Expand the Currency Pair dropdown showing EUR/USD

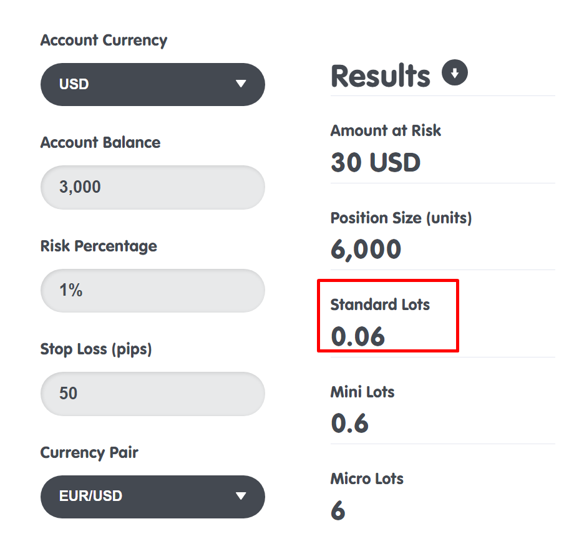point(152,497)
